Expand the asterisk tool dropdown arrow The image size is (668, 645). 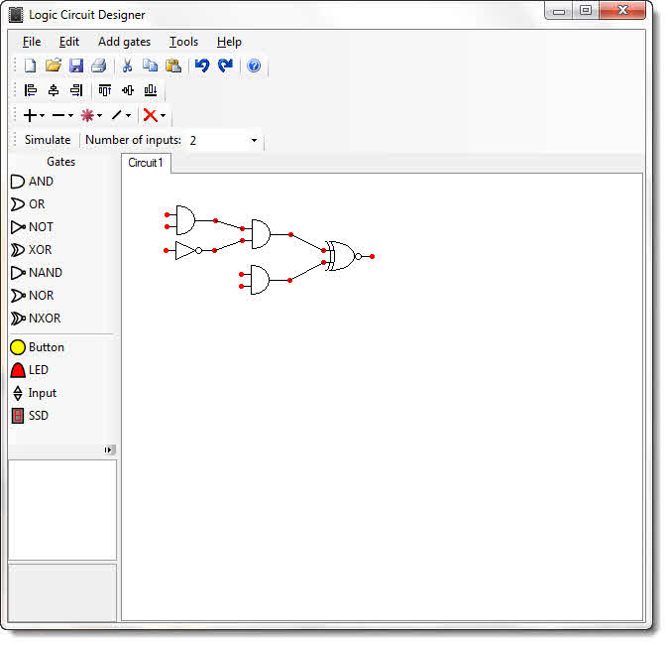[100, 116]
